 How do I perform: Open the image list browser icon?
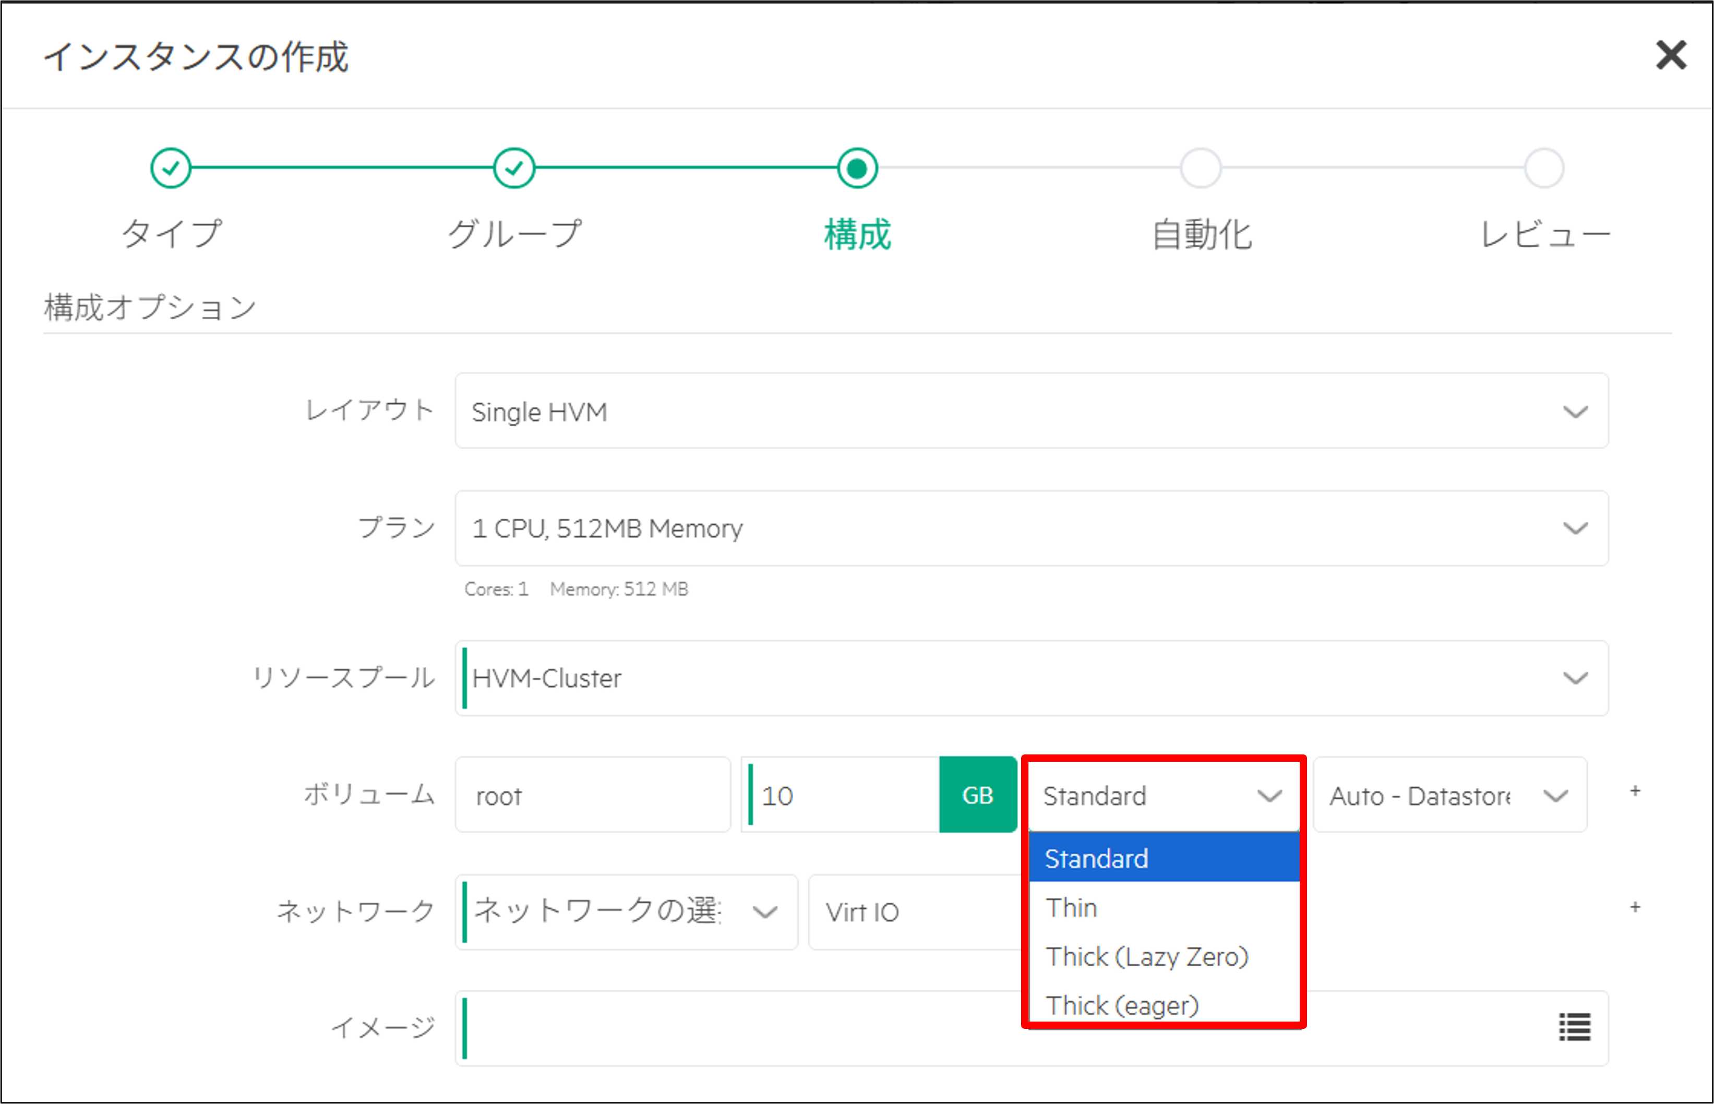click(1574, 1028)
